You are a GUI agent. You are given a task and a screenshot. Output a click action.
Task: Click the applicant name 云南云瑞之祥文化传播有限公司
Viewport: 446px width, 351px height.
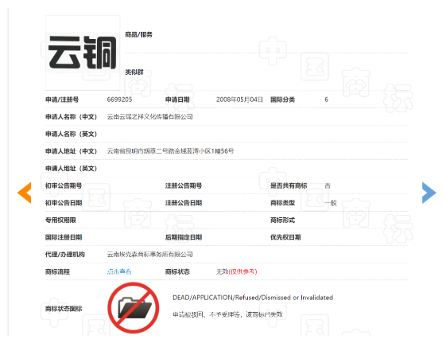point(150,117)
